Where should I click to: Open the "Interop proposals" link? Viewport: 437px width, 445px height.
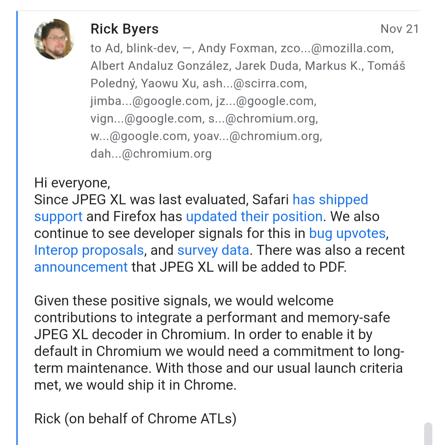coord(89,250)
